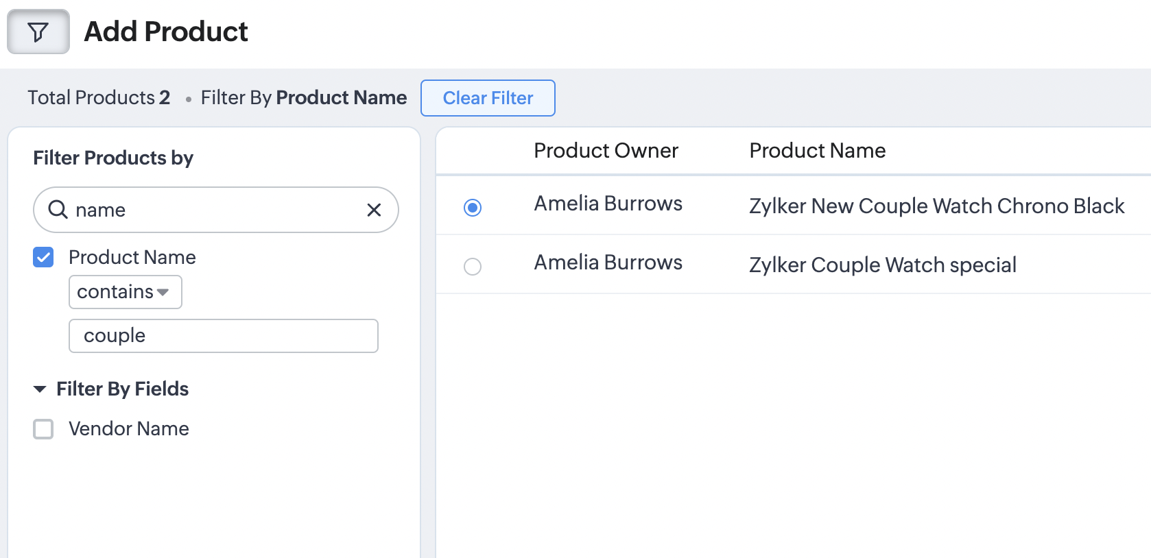Click the Product Name column header

click(x=817, y=151)
